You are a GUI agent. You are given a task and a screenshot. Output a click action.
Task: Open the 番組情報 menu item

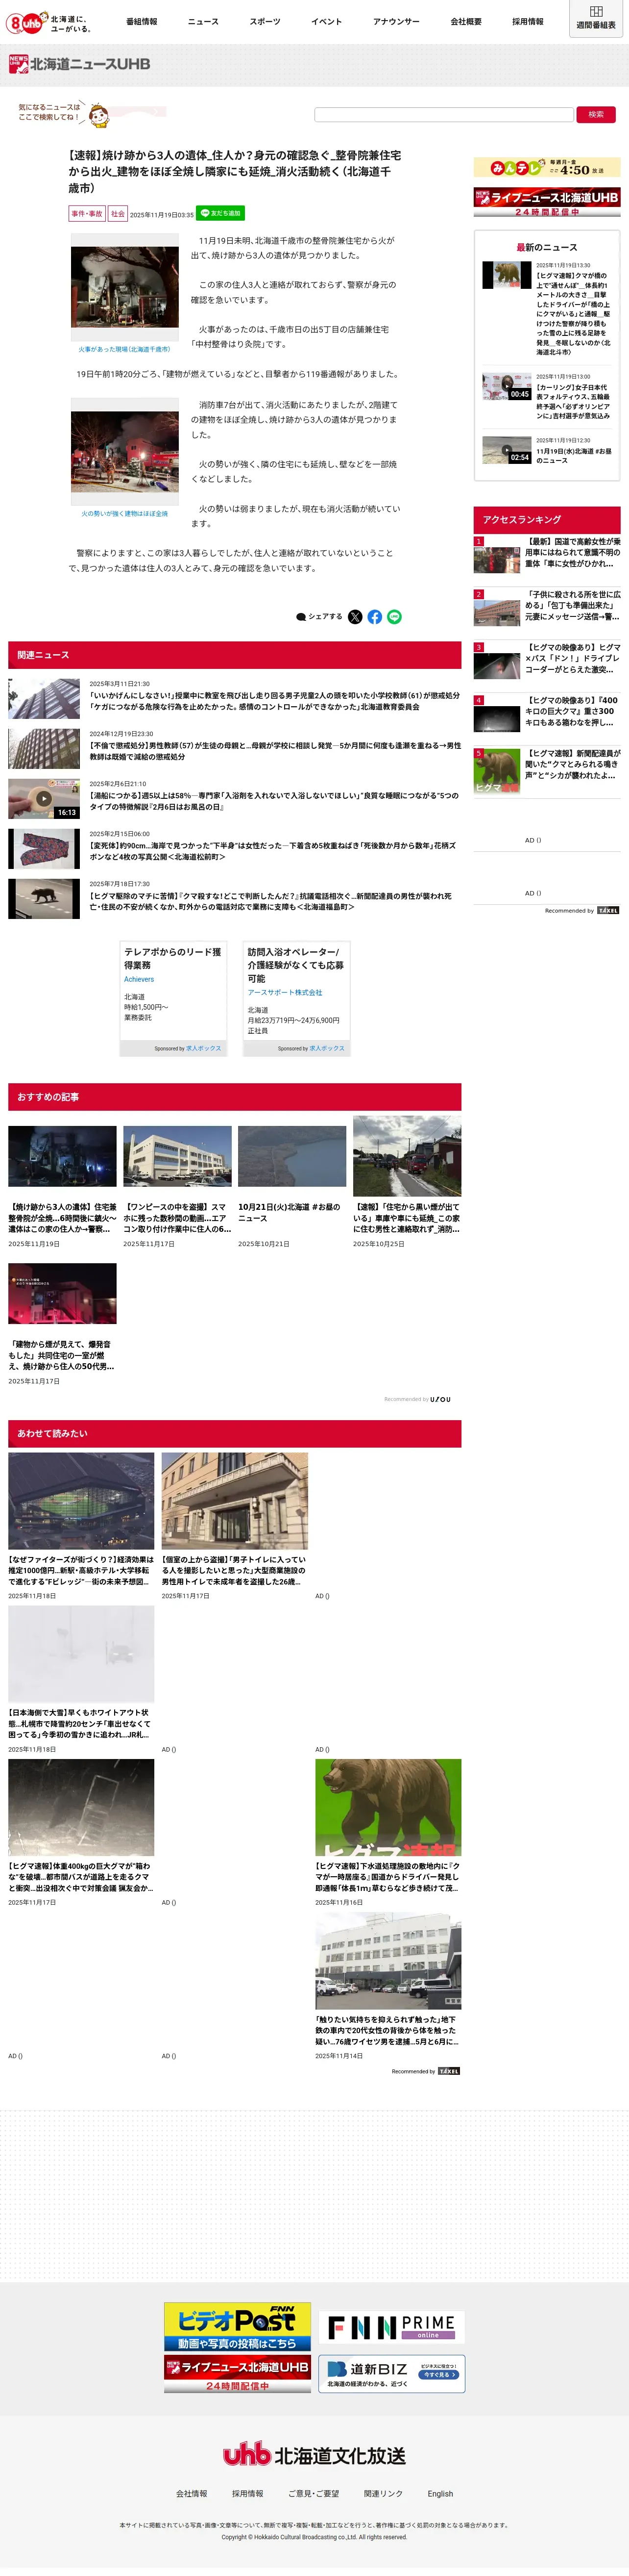(x=142, y=21)
